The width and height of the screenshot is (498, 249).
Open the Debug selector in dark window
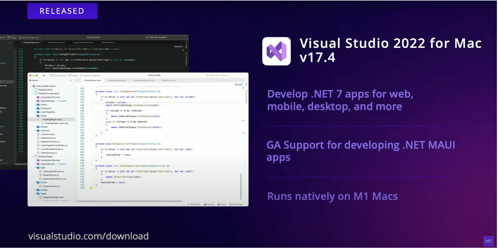tap(12, 38)
